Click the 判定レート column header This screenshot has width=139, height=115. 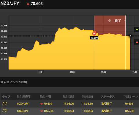tap(131, 96)
